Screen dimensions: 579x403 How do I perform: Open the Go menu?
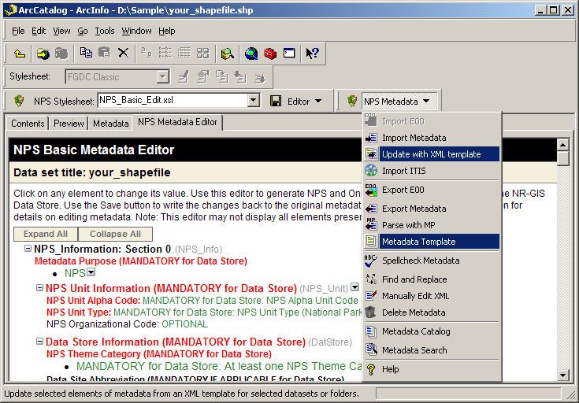[x=83, y=31]
